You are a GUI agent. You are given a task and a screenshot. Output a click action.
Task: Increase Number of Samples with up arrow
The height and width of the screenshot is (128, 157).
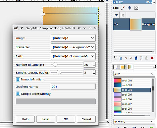coord(94,63)
